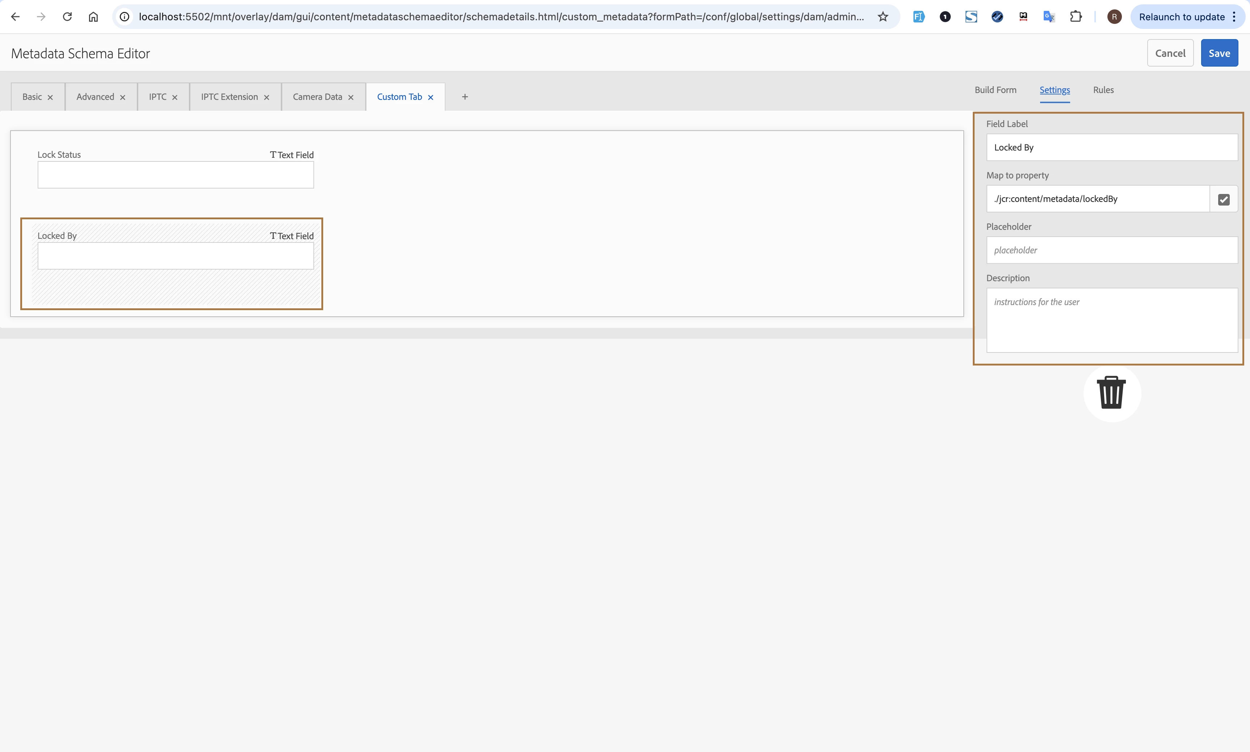
Task: Select the Lock Status text field
Action: coord(175,175)
